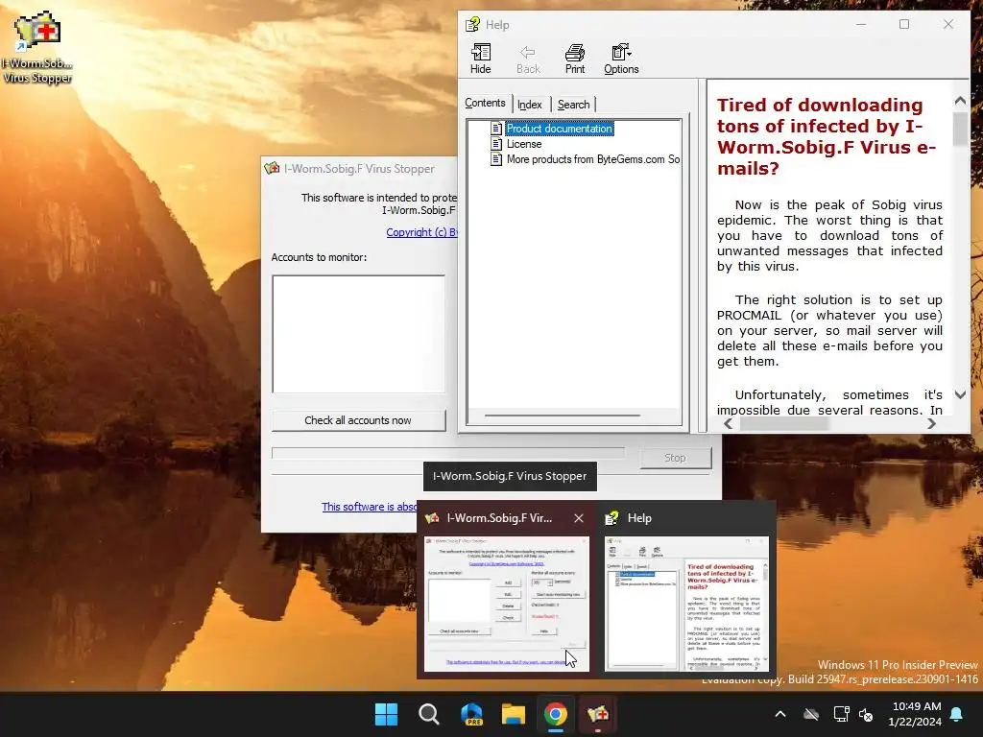The width and height of the screenshot is (983, 737).
Task: Click the vertical scrollbar thumb in Help
Action: [x=960, y=130]
